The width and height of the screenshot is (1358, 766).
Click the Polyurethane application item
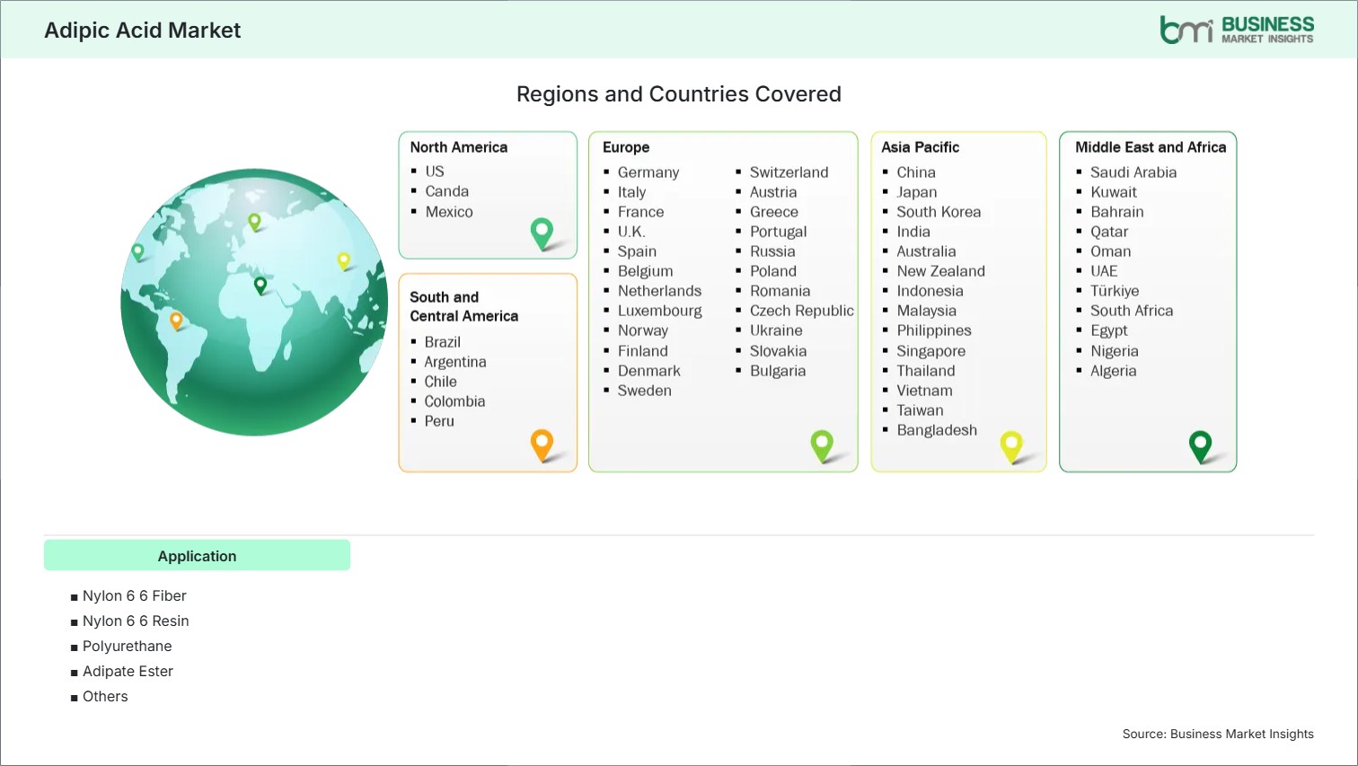click(127, 646)
